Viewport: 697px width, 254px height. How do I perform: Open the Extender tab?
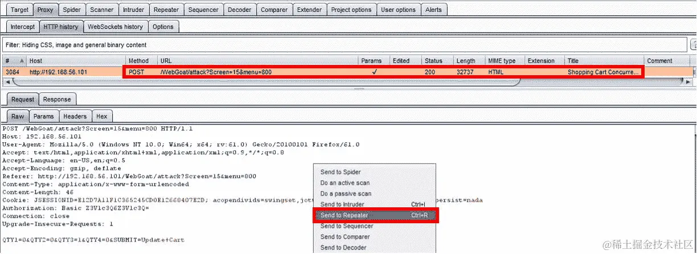pyautogui.click(x=310, y=9)
